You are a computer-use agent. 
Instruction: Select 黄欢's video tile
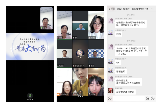[96, 53]
